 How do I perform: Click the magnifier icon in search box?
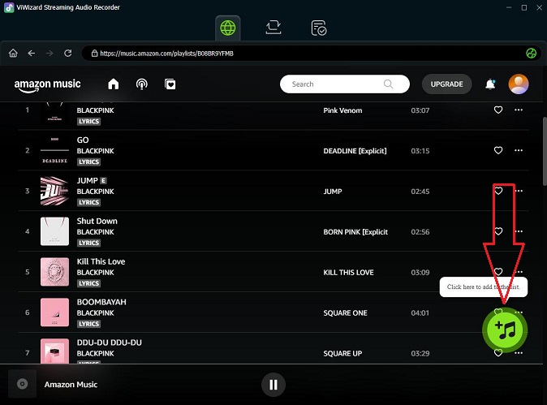pos(388,84)
